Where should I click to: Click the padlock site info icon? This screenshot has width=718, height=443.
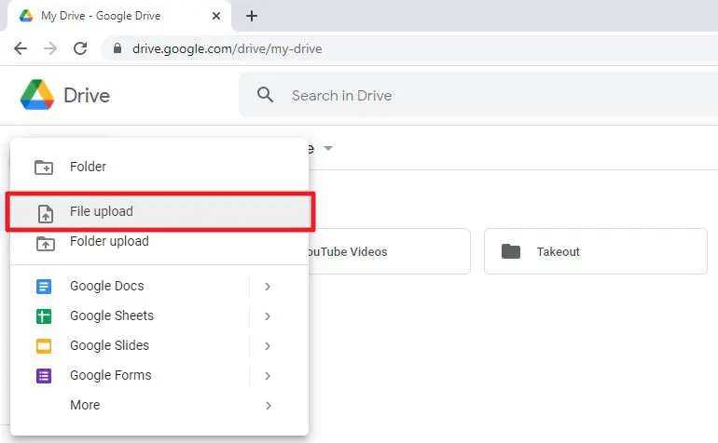click(x=117, y=48)
